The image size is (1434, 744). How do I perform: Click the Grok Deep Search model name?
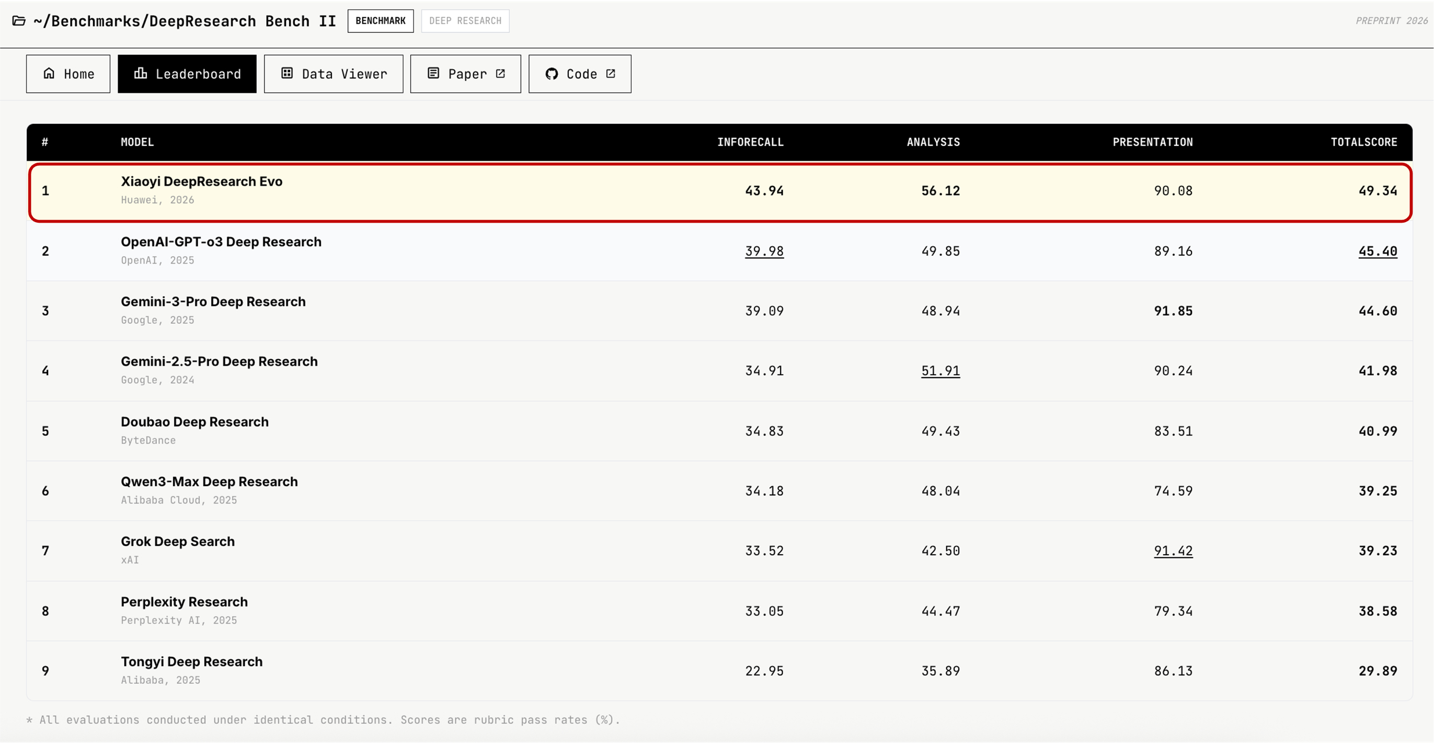click(x=178, y=542)
